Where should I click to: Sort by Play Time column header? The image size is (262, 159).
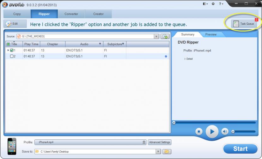coord(31,44)
